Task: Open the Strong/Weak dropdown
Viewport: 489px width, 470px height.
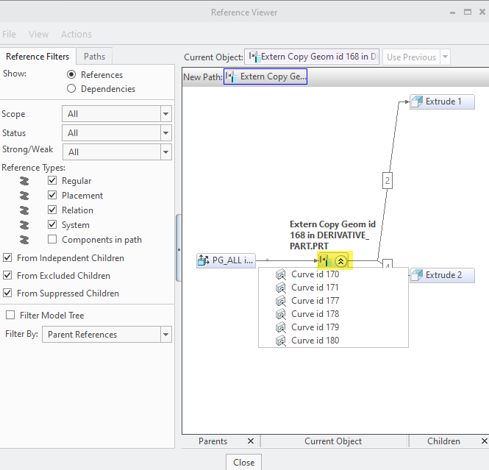Action: tap(166, 152)
